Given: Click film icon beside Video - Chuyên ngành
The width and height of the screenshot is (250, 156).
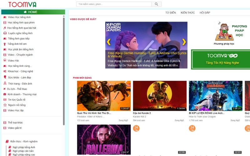Looking at the screenshot, I should pyautogui.click(x=5, y=55).
